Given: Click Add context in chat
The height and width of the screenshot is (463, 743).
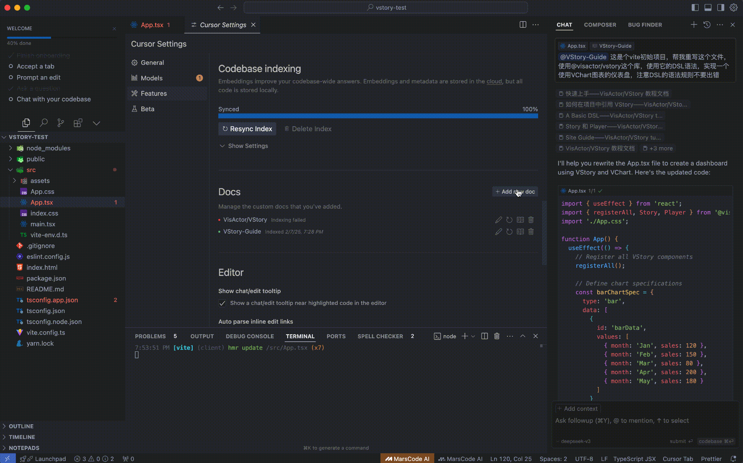Looking at the screenshot, I should pyautogui.click(x=577, y=408).
